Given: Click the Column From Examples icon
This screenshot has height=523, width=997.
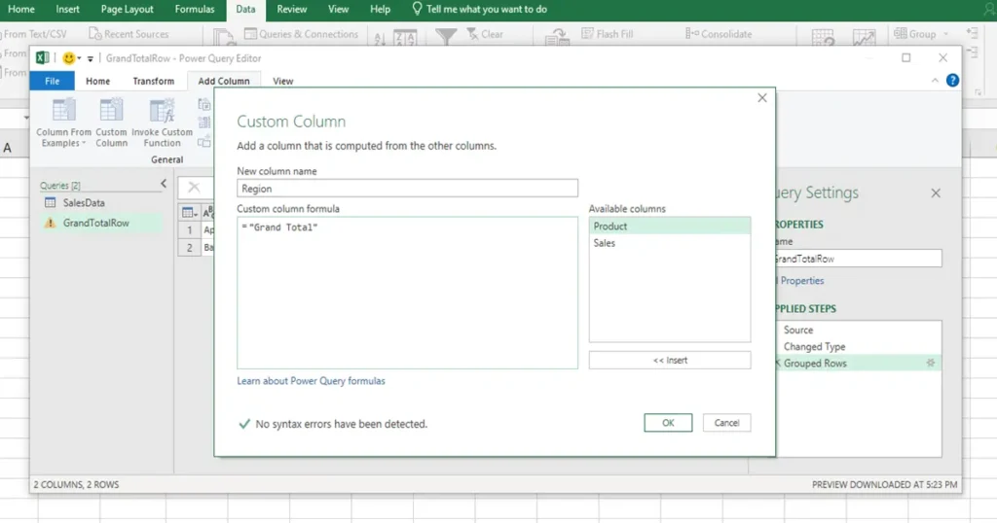Looking at the screenshot, I should click(63, 110).
